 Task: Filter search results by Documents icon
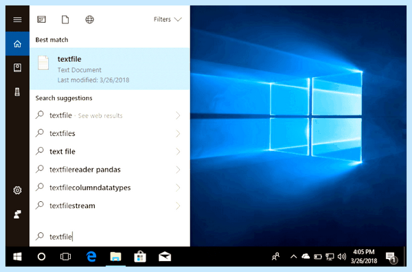(x=65, y=19)
